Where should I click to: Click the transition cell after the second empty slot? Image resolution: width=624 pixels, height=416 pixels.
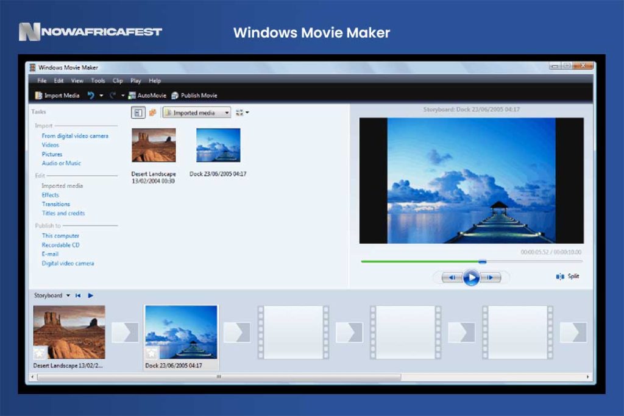(462, 333)
